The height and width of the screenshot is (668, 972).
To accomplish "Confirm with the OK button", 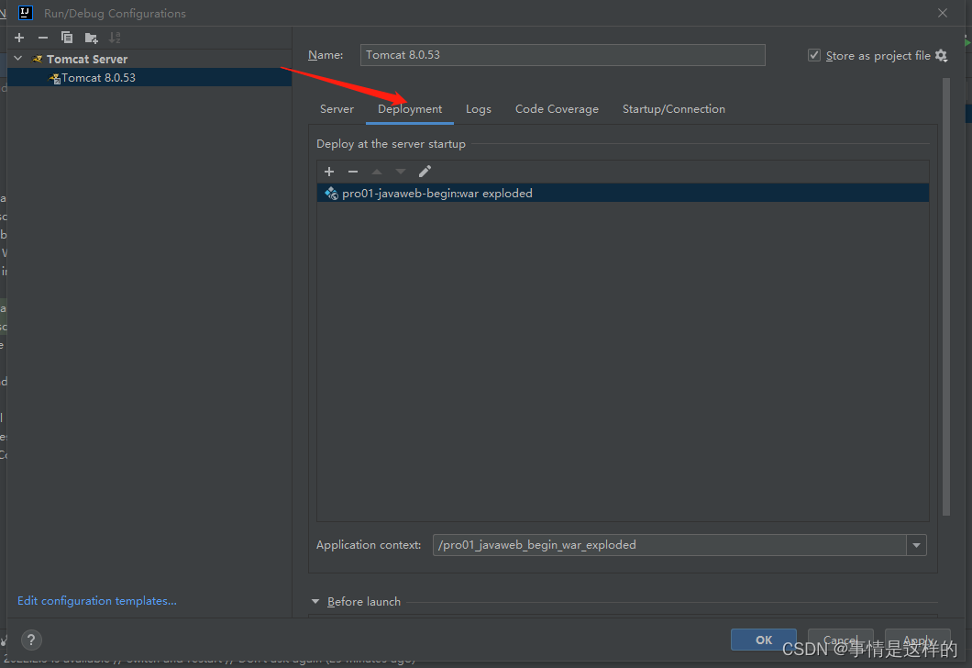I will click(764, 640).
